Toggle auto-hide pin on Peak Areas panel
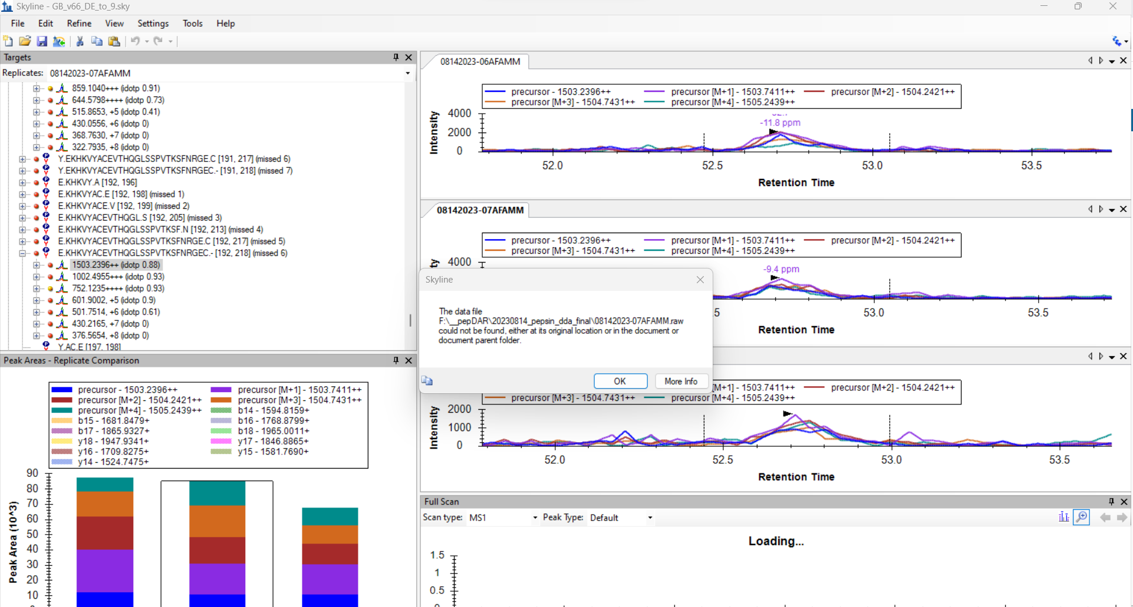This screenshot has height=607, width=1133. pyautogui.click(x=396, y=360)
